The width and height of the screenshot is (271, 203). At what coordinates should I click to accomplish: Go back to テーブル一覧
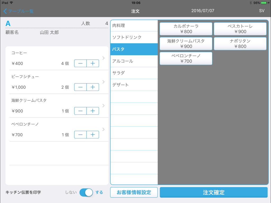[x=19, y=11]
